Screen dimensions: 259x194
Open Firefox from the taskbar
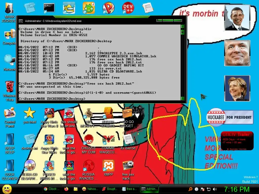coord(66,189)
